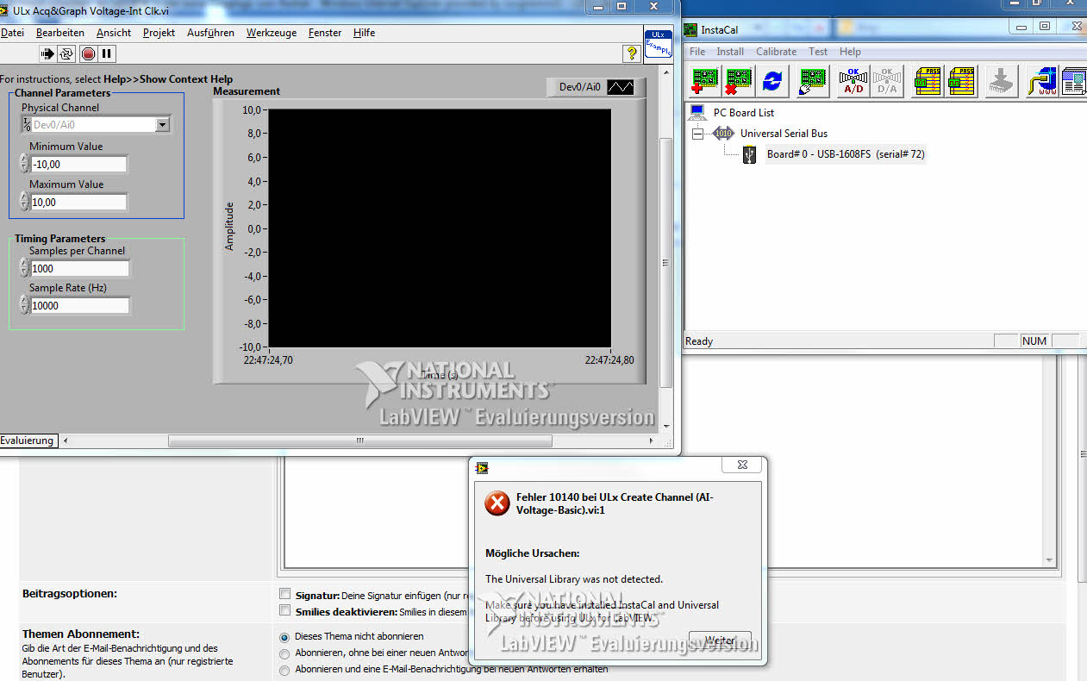Click the red error icon in dialog
The width and height of the screenshot is (1087, 681).
coord(497,503)
